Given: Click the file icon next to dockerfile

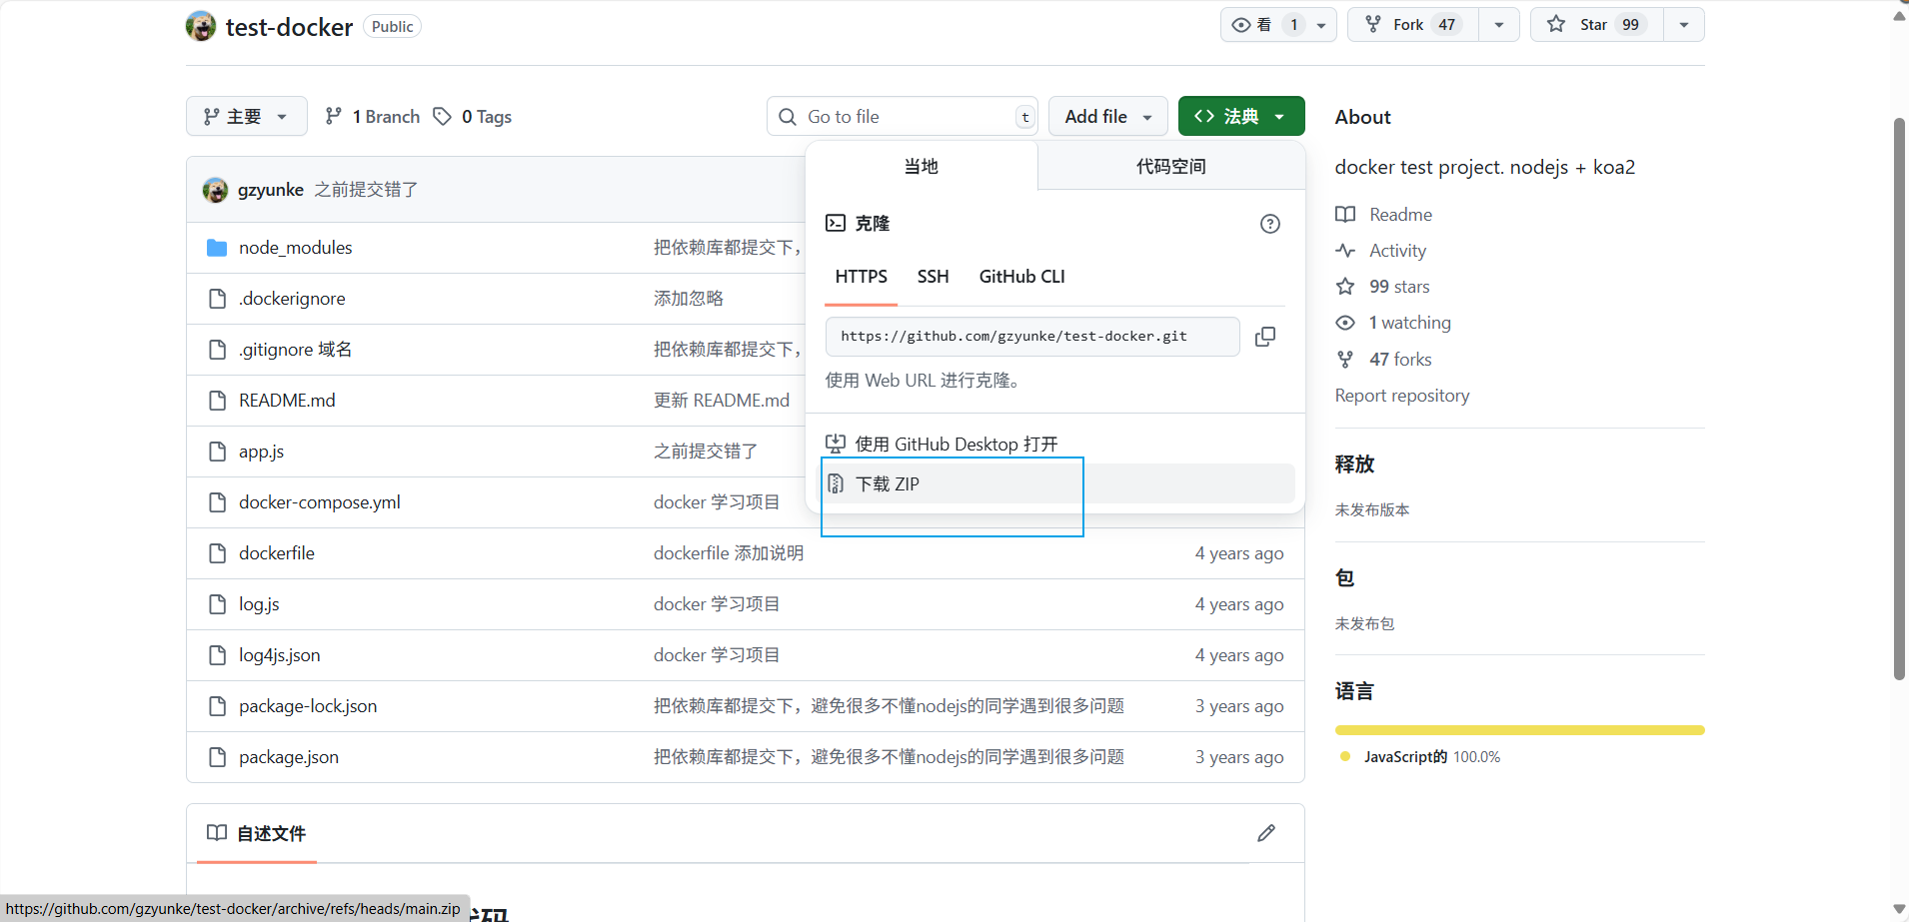Looking at the screenshot, I should click(x=217, y=553).
